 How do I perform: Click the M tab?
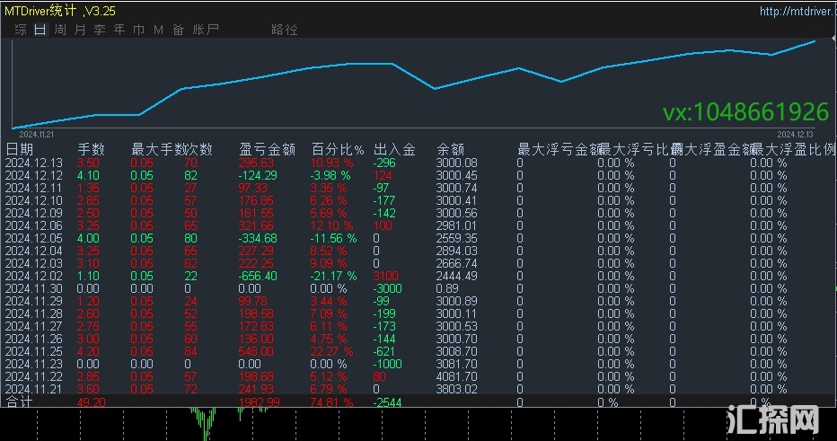coord(158,29)
